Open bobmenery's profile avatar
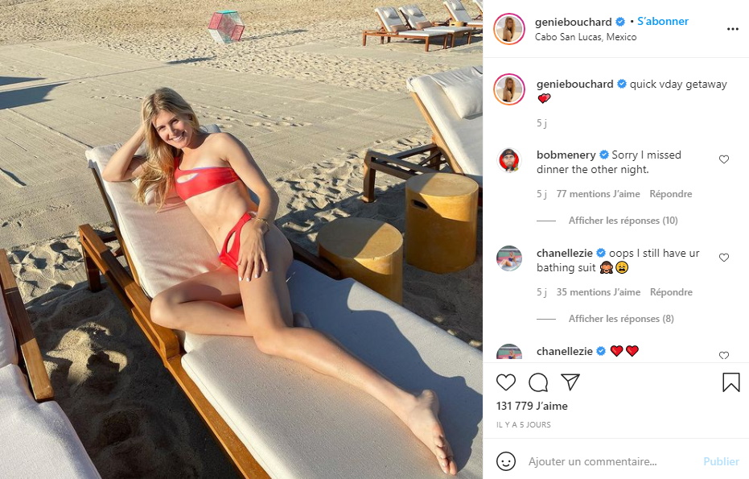 click(x=509, y=160)
